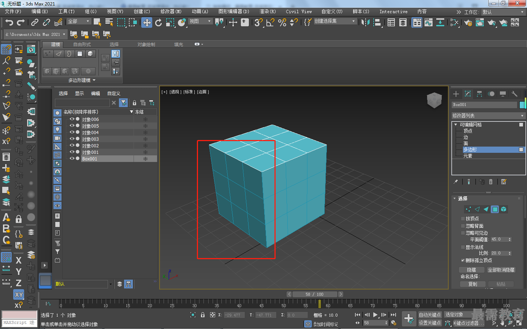Image resolution: width=527 pixels, height=329 pixels.
Task: Toggle visibility eye of 对象003
Action: [72, 139]
